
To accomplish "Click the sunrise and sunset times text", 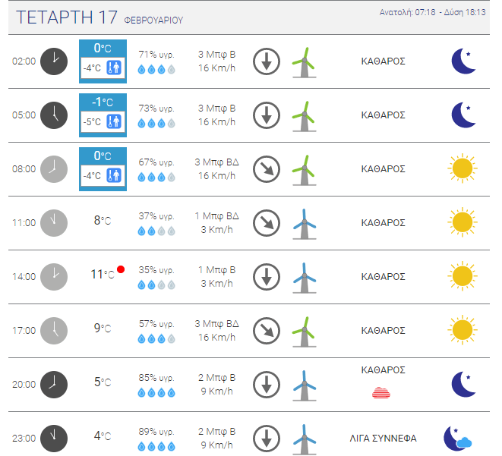I will pyautogui.click(x=433, y=12).
